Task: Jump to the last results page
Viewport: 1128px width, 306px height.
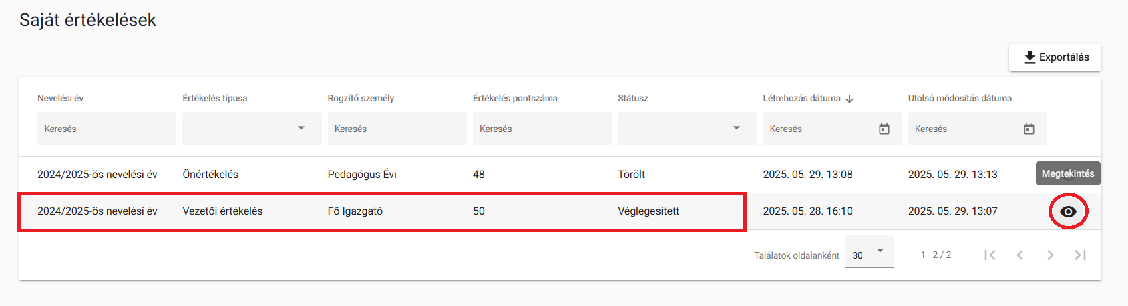Action: pyautogui.click(x=1080, y=255)
